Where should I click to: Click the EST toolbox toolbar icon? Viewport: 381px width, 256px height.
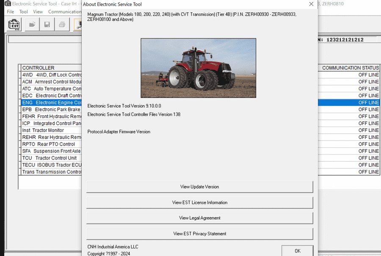[14, 24]
